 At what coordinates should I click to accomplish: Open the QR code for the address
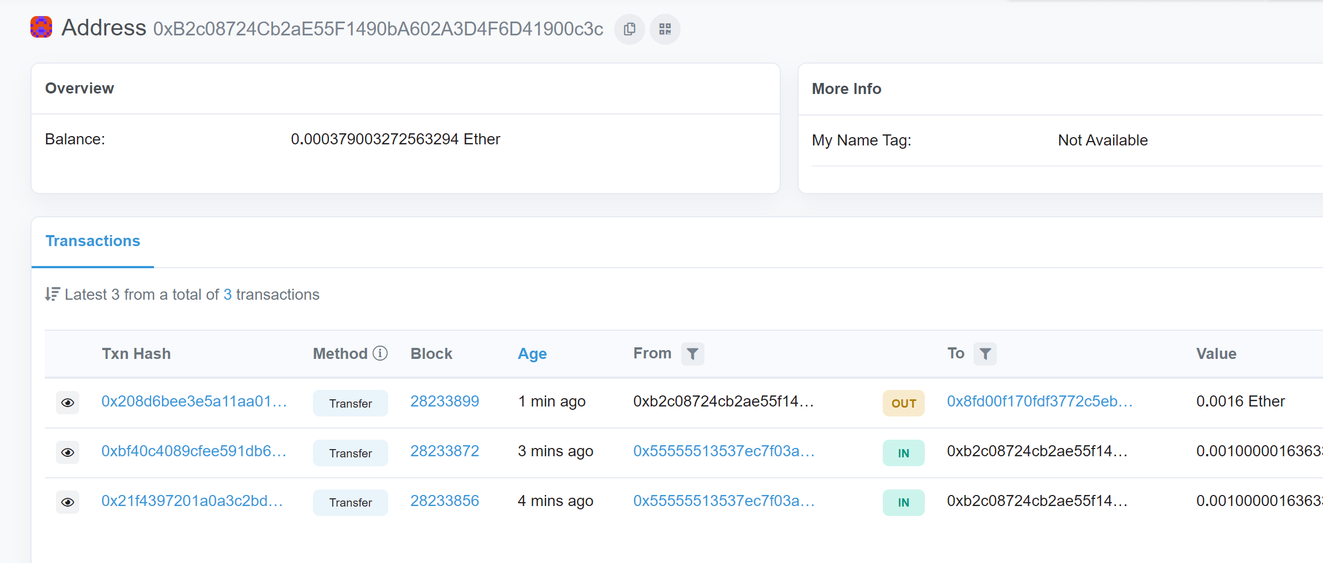tap(665, 29)
